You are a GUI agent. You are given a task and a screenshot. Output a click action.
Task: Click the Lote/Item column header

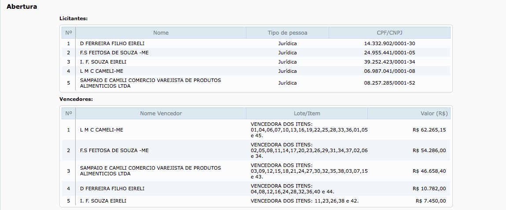pos(307,114)
